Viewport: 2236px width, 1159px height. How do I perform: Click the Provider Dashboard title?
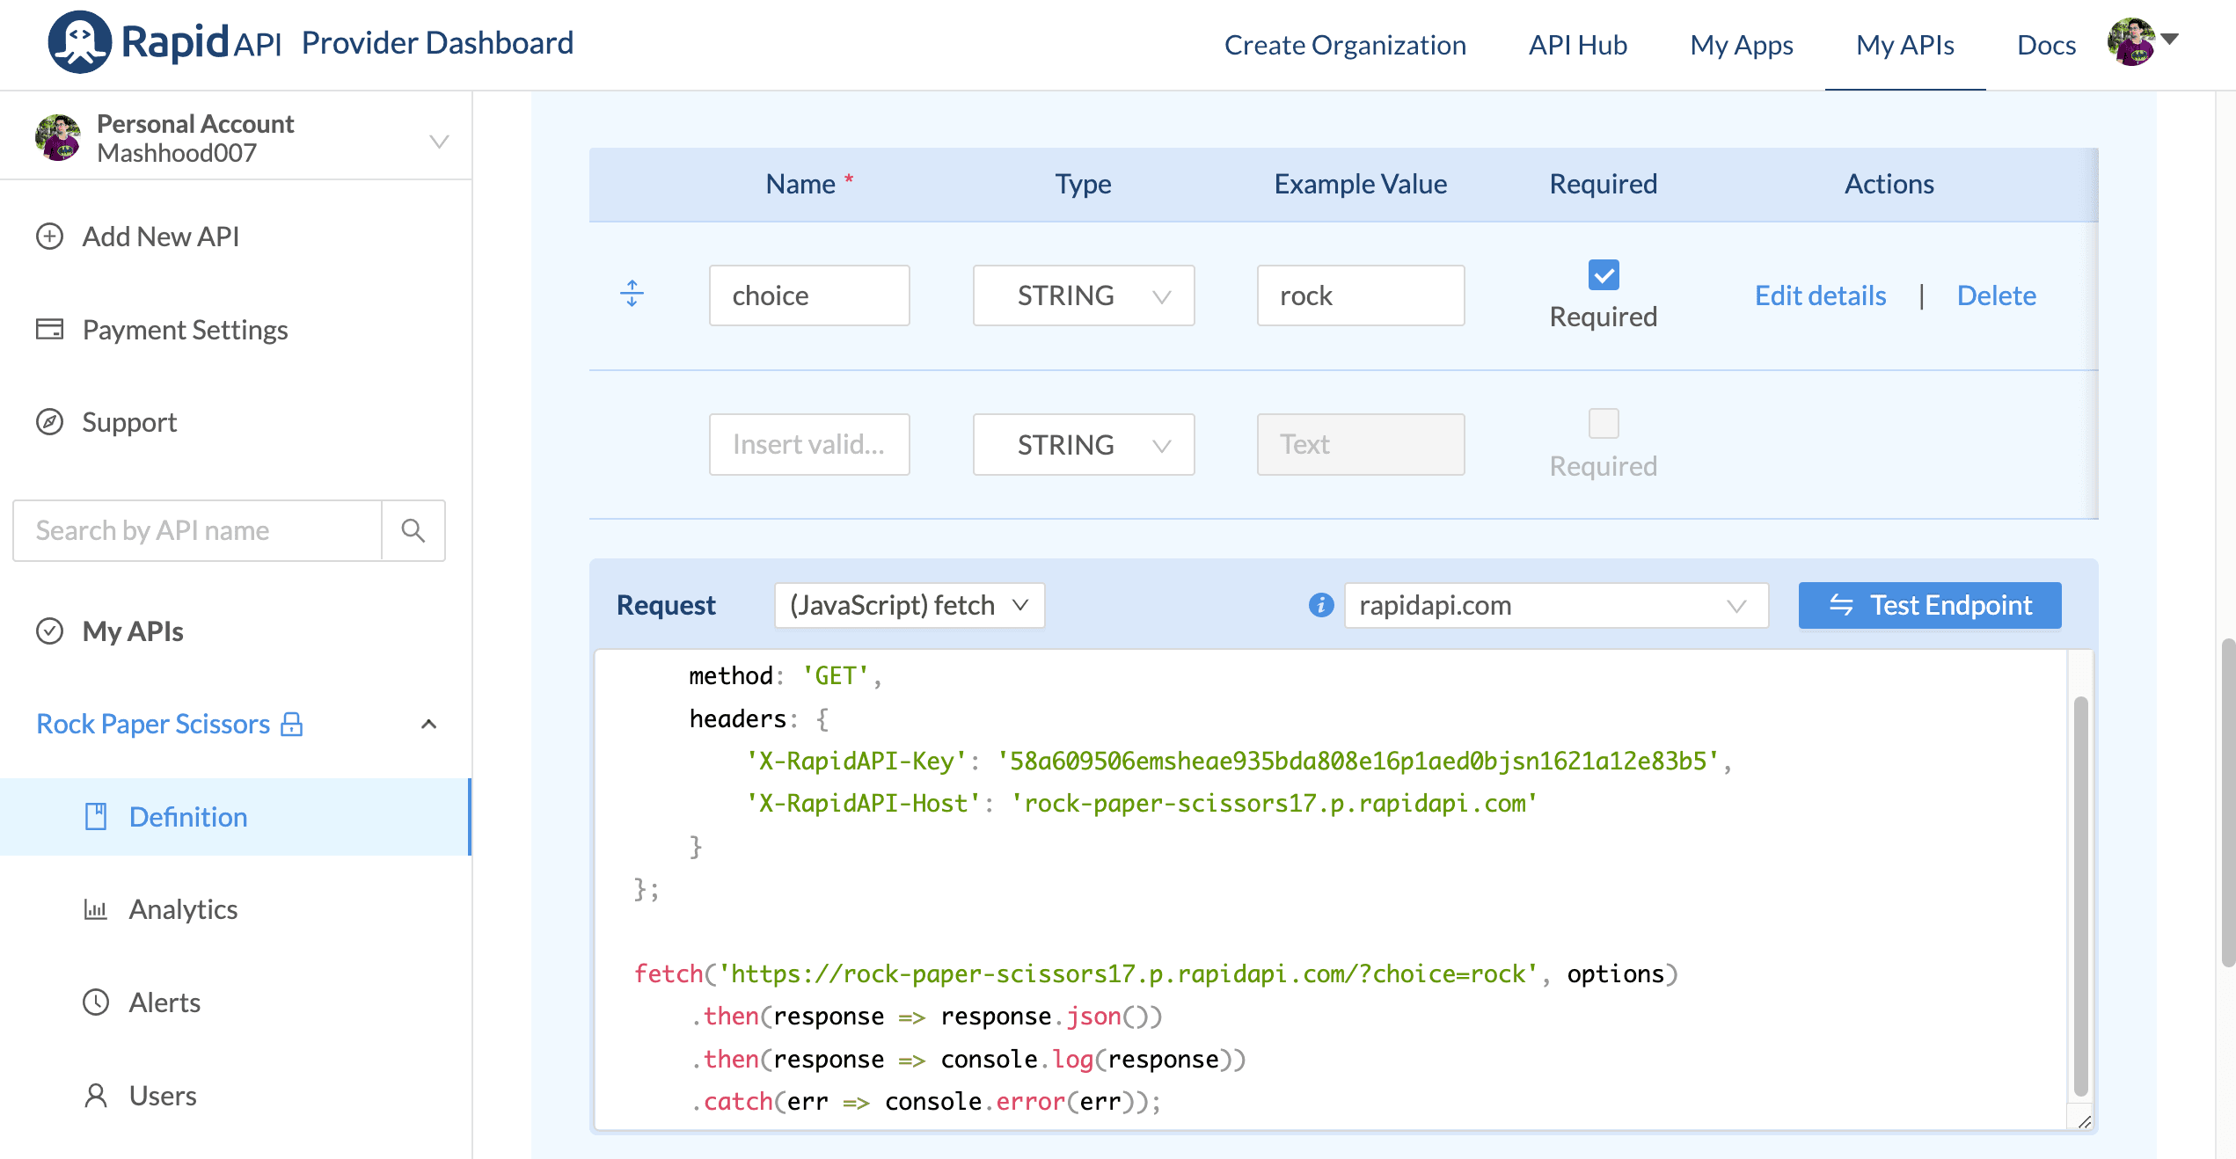(437, 42)
